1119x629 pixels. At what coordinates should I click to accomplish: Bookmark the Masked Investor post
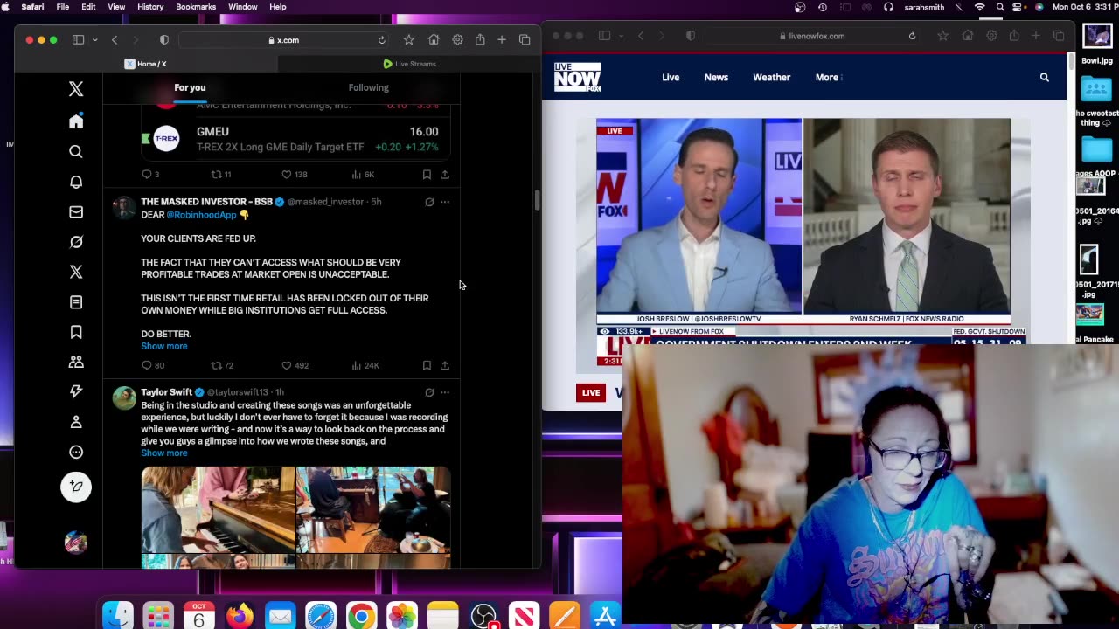pos(427,365)
